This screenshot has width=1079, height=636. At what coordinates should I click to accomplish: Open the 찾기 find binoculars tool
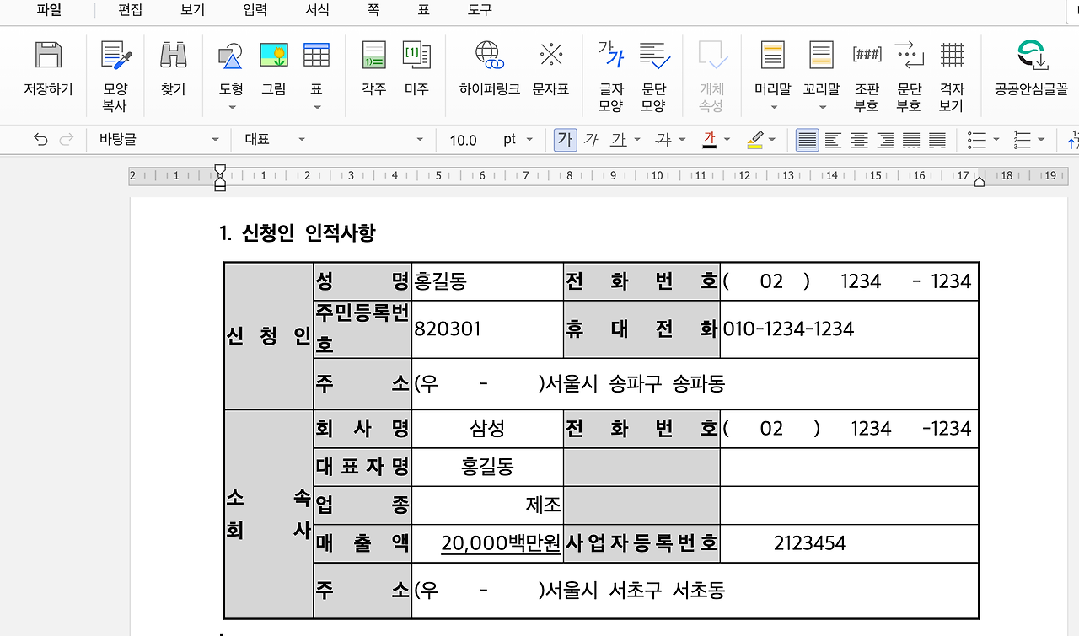pos(173,56)
